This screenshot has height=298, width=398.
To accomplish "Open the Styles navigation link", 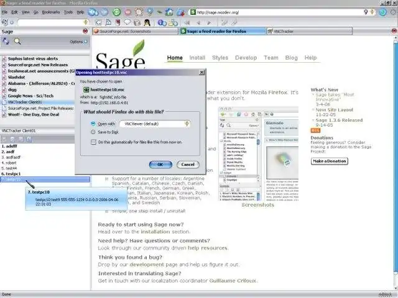I will [220, 58].
